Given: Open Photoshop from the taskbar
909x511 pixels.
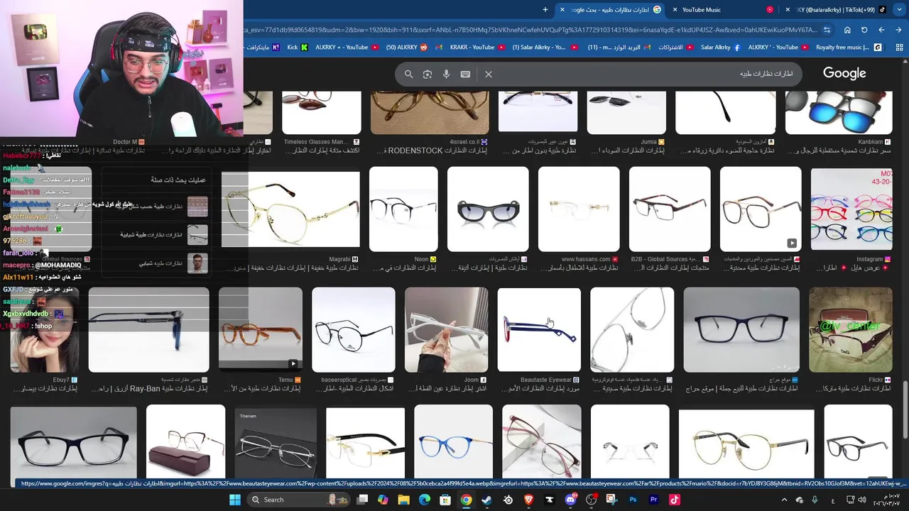Looking at the screenshot, I should [x=633, y=500].
